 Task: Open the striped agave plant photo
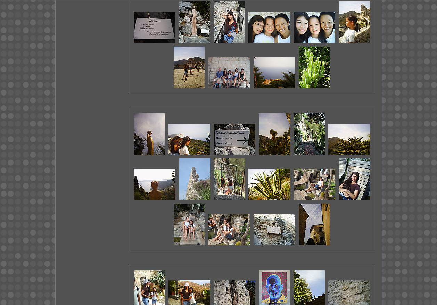(x=269, y=184)
